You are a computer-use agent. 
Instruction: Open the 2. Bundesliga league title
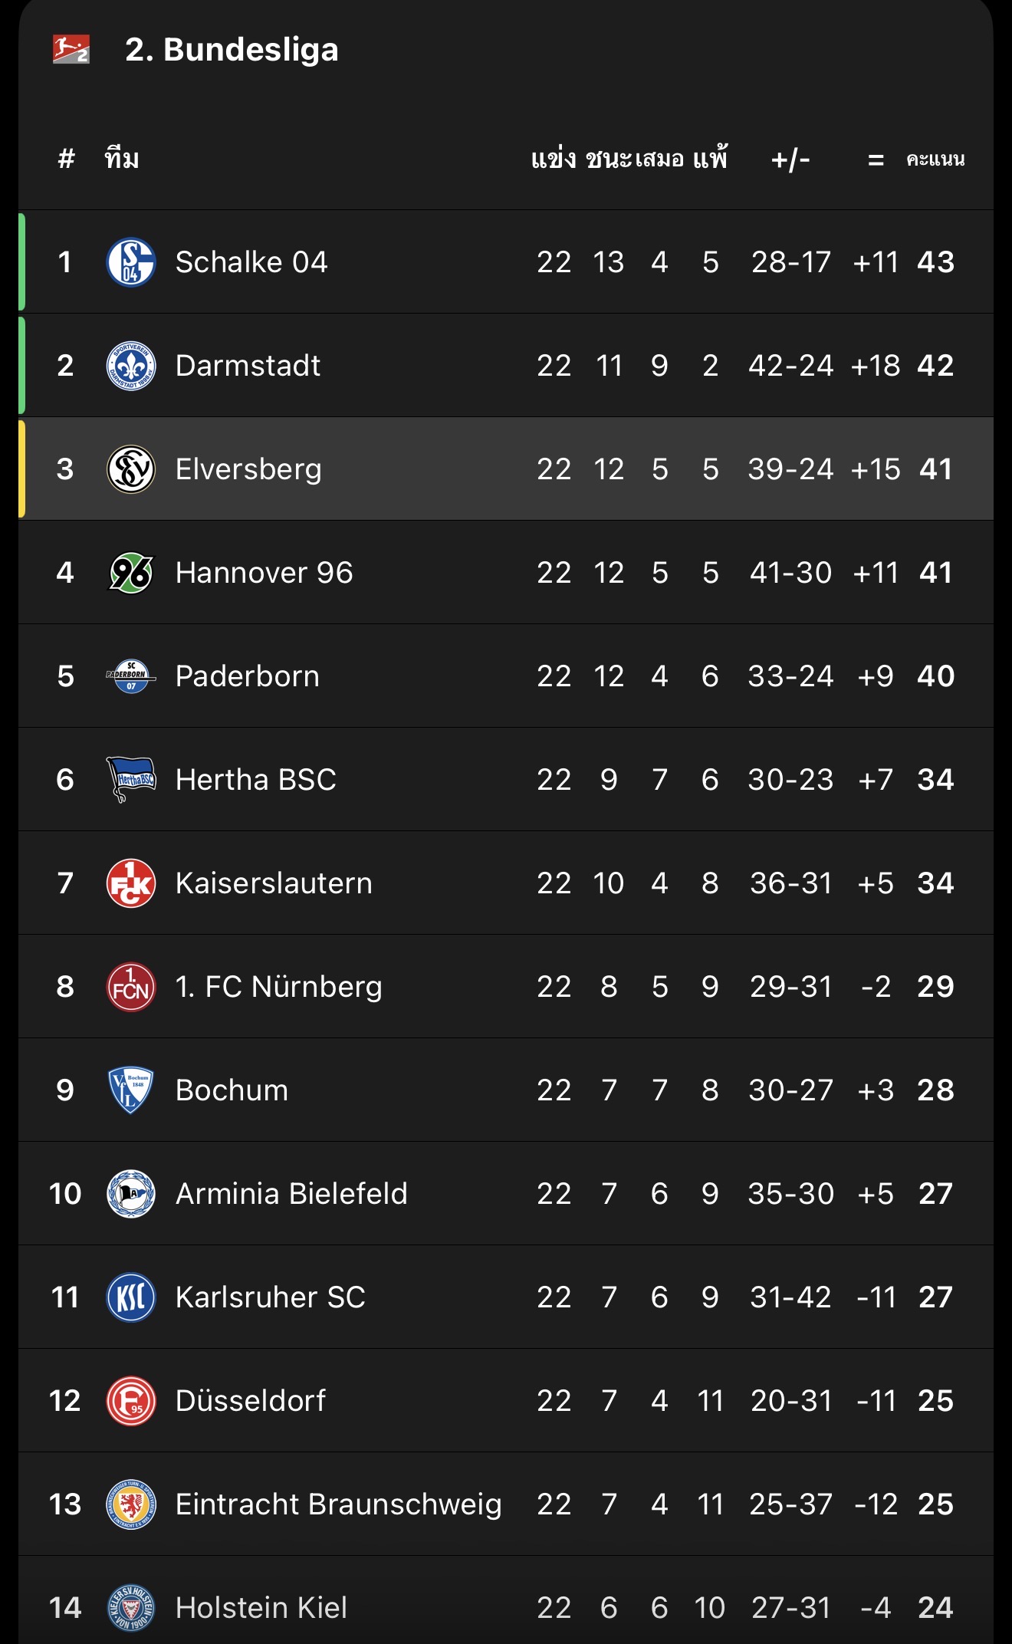click(232, 50)
